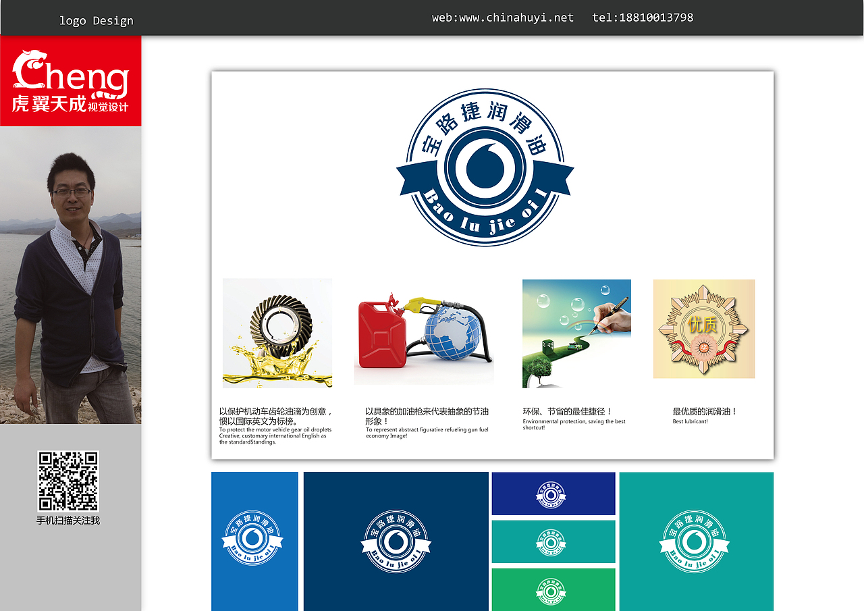Select the pen drawing green road image
The width and height of the screenshot is (864, 611).
click(x=576, y=334)
